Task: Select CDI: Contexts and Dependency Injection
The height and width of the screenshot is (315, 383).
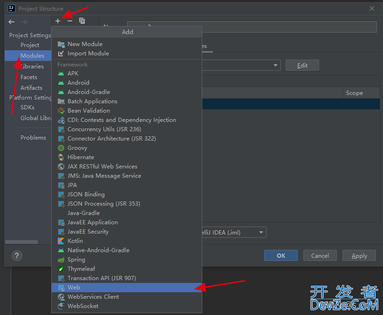Action: pos(127,120)
